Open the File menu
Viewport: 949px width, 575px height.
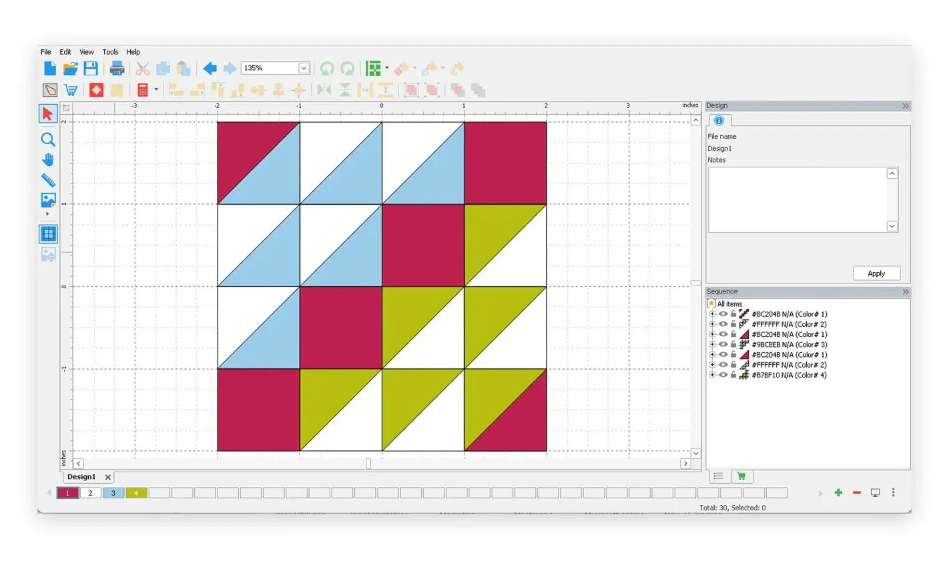click(45, 52)
